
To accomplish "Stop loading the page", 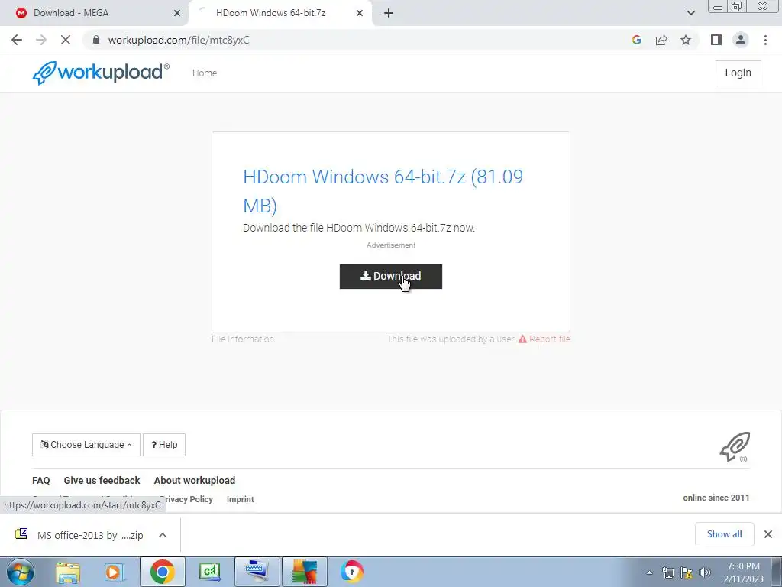I will point(66,40).
